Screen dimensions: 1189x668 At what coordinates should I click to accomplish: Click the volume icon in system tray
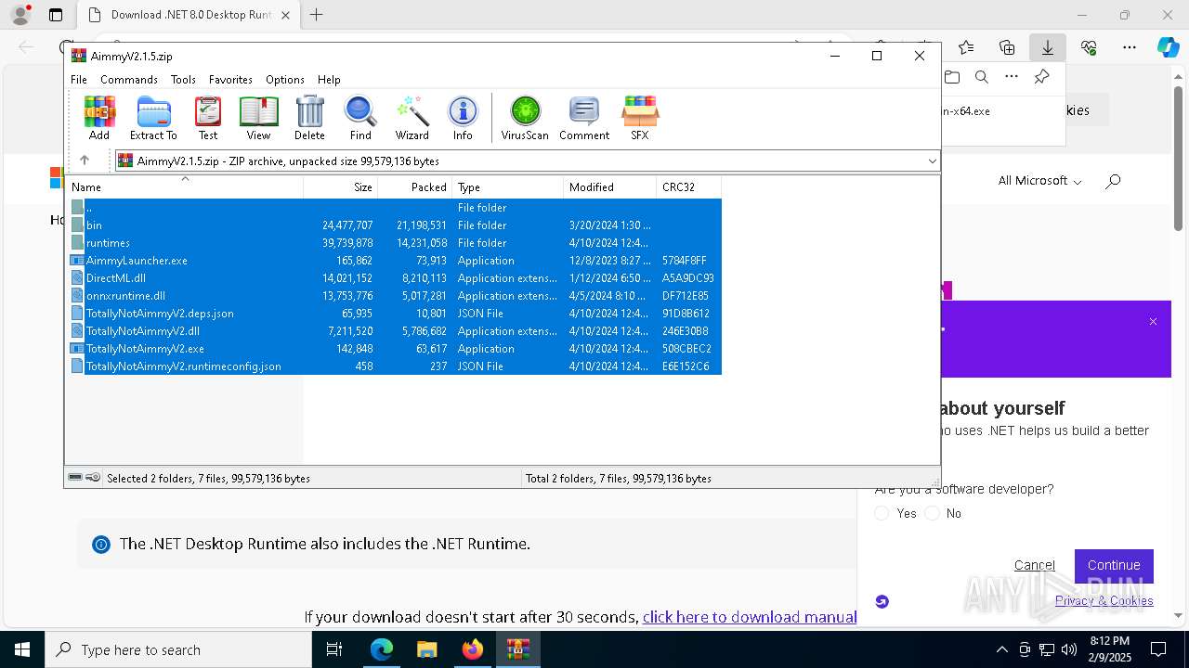point(1069,649)
